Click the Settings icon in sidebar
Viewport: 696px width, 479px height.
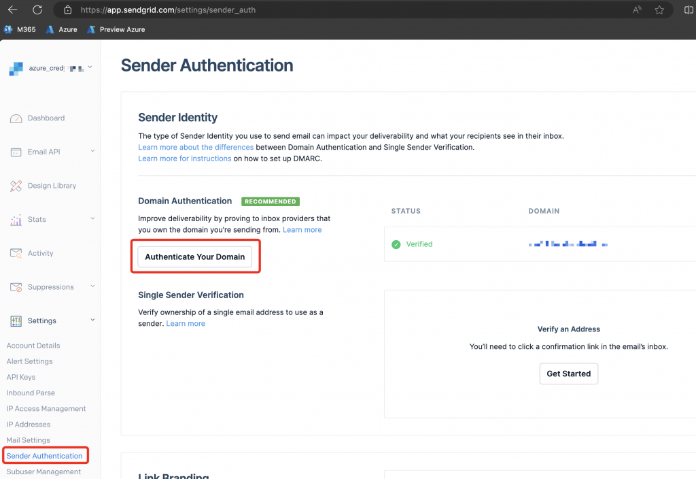(x=16, y=320)
